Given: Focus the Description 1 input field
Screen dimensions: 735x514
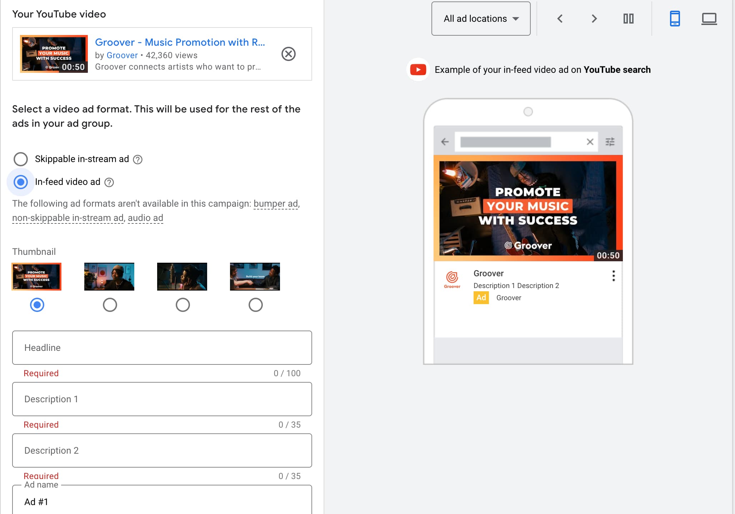Looking at the screenshot, I should tap(162, 399).
